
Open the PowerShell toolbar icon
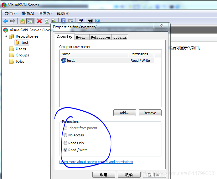(97, 21)
